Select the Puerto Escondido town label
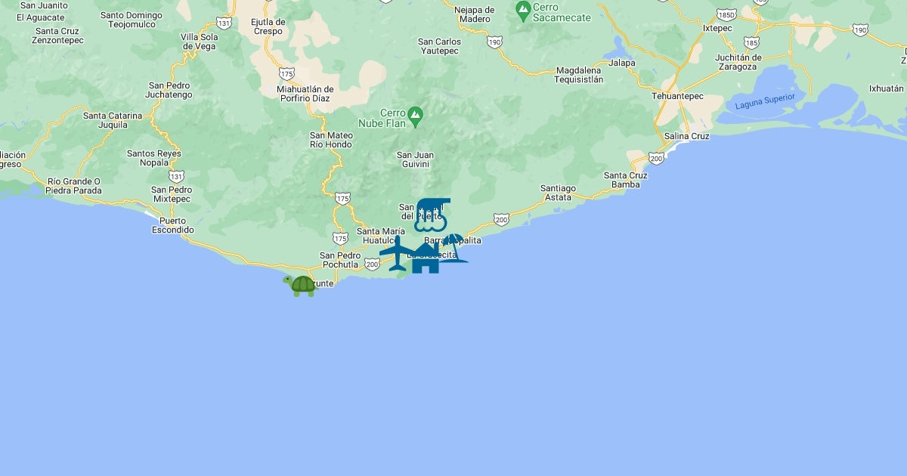 (173, 225)
